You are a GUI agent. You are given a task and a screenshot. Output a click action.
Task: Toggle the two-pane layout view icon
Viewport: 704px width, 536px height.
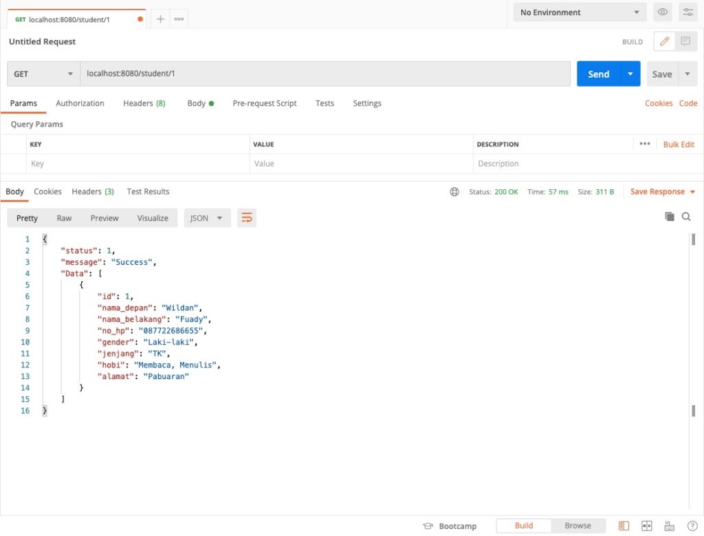[x=646, y=526]
